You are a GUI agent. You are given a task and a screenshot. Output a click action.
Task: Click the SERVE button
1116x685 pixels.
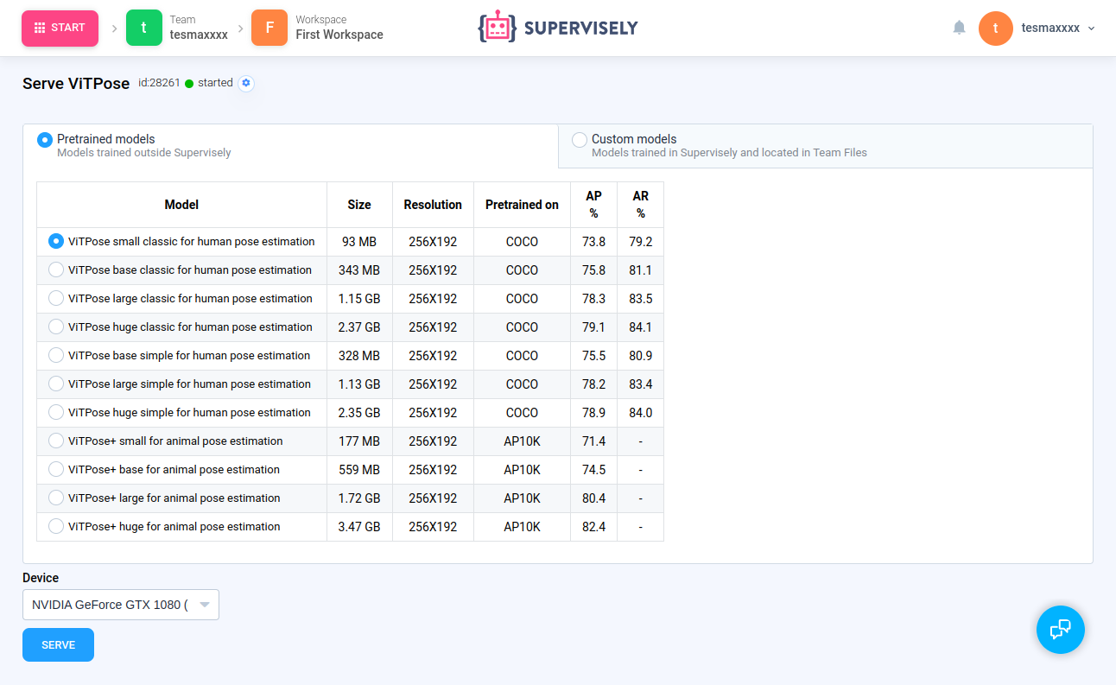58,645
